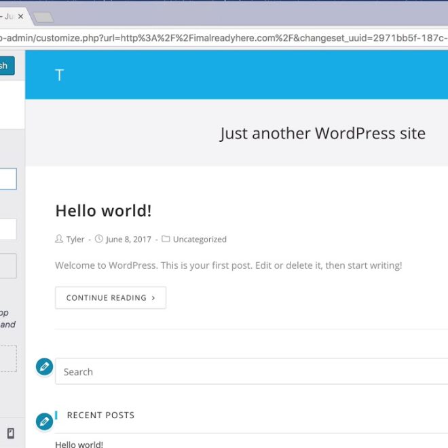Screen dimensions: 448x448
Task: Click the focused customizer text field
Action: [8, 179]
